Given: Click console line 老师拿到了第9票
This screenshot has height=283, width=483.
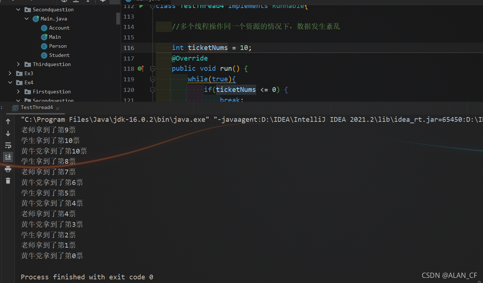Looking at the screenshot, I should [x=48, y=130].
